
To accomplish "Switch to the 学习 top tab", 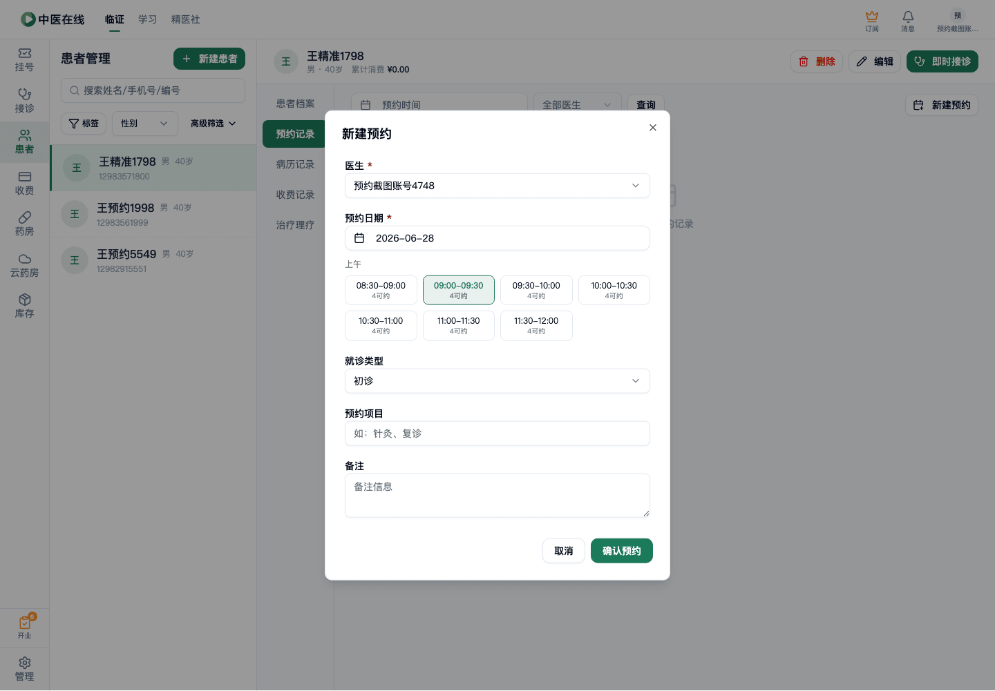I will point(147,19).
